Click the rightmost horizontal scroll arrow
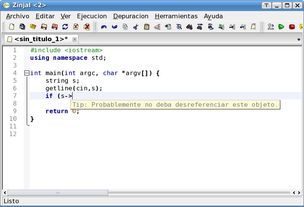This screenshot has height=207, width=304. (299, 193)
